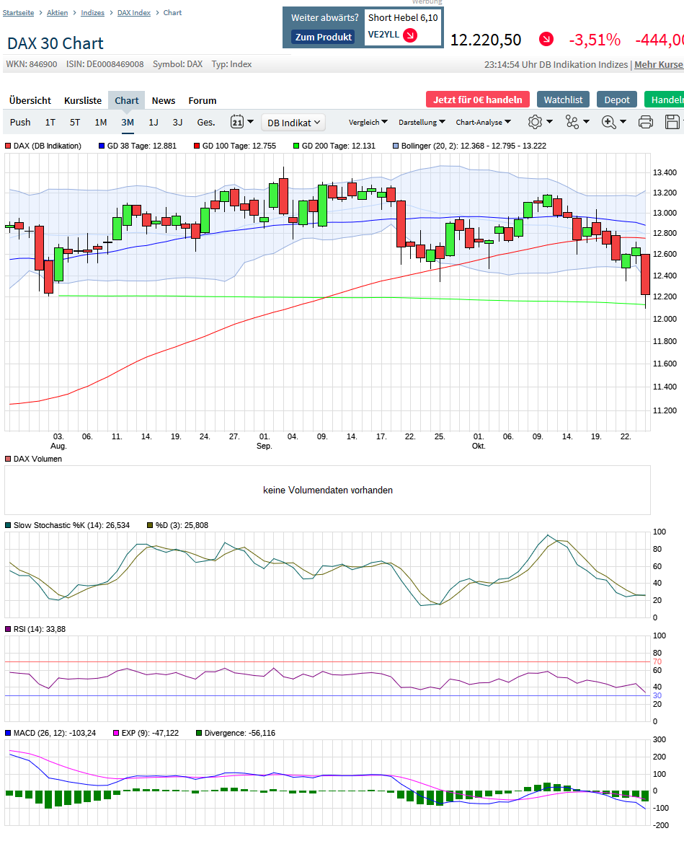Open the chart settings gear icon
684x849 pixels.
tap(536, 121)
